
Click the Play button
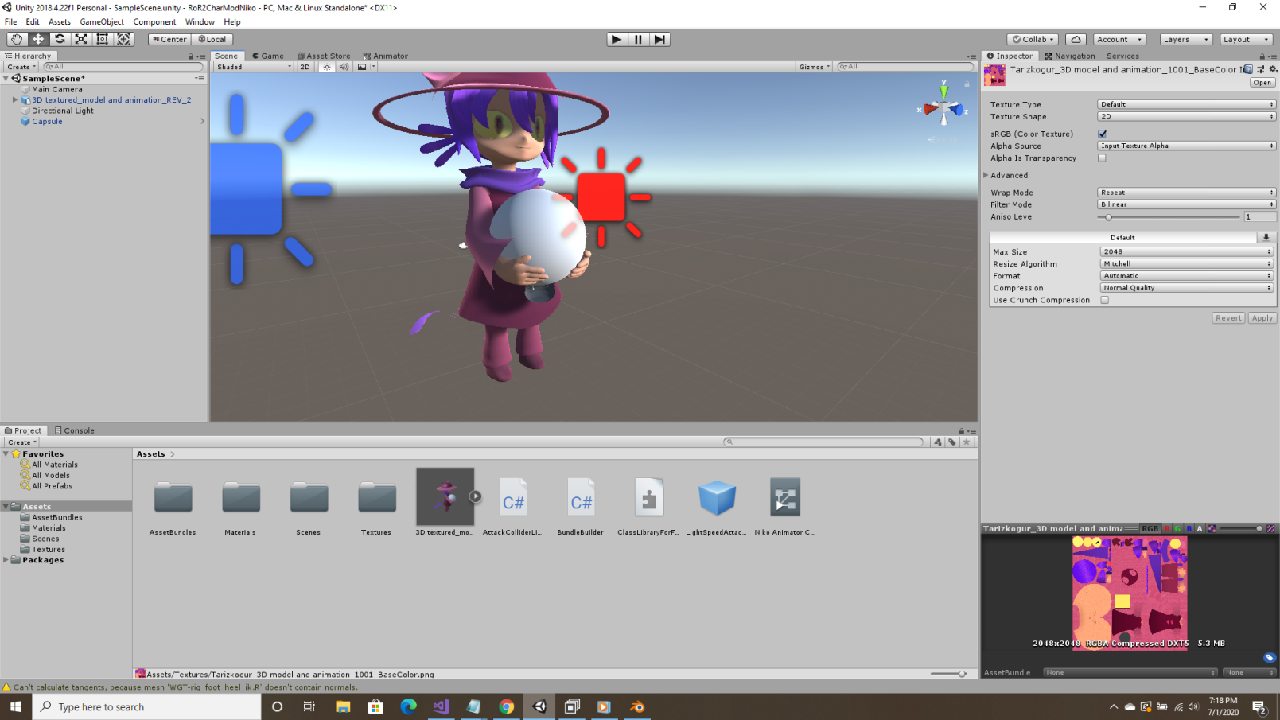[x=617, y=39]
